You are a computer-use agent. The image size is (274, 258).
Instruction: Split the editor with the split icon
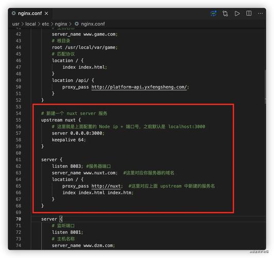pyautogui.click(x=249, y=13)
